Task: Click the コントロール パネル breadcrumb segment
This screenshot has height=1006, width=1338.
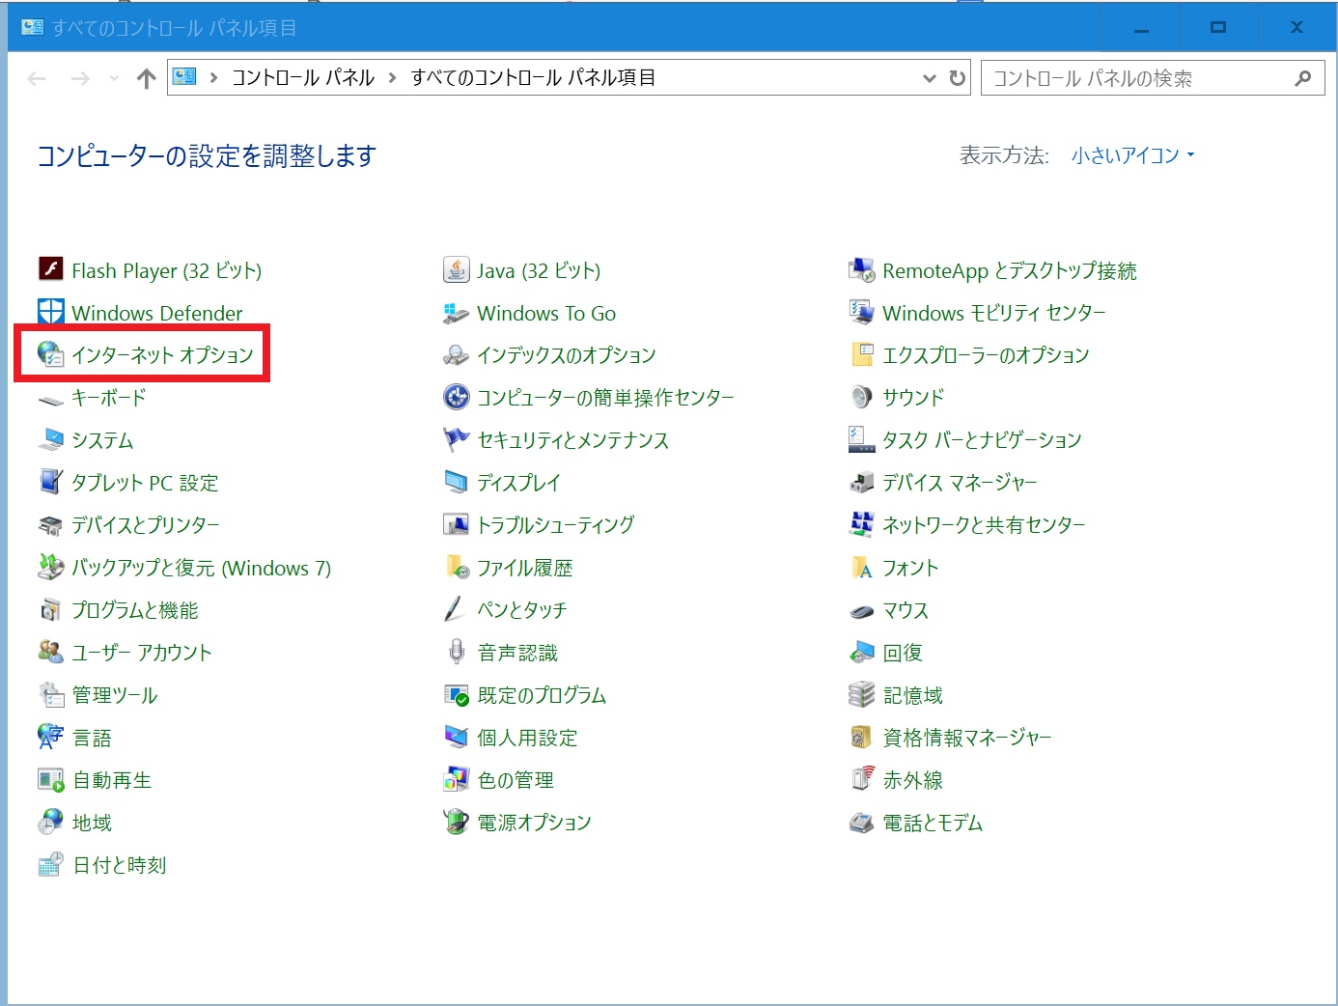Action: (302, 77)
